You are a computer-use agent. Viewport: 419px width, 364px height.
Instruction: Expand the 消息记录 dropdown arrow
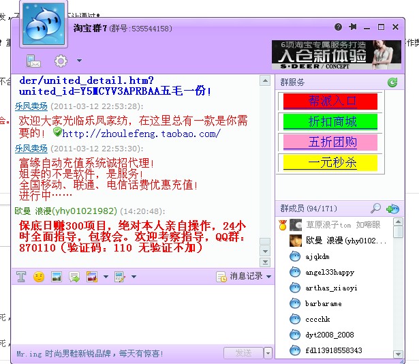click(269, 277)
